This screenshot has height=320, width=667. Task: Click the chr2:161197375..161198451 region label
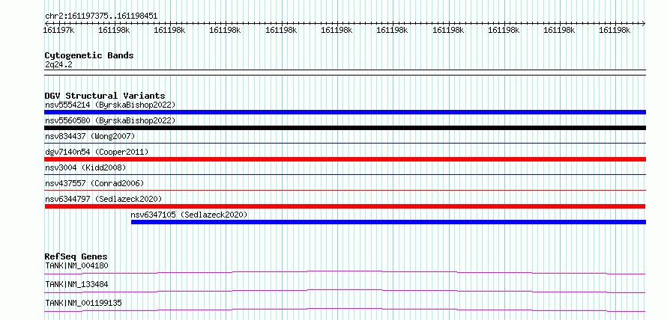click(x=101, y=16)
